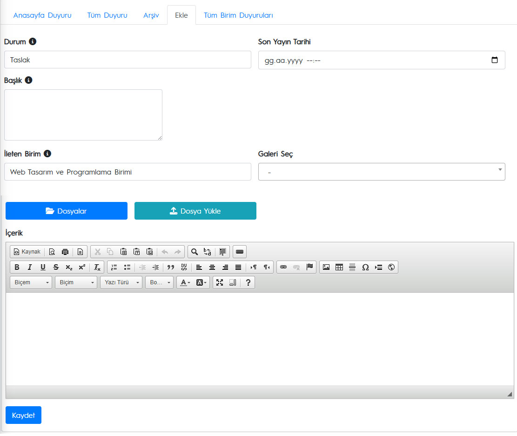Open the Yazı Türü font dropdown

tap(121, 282)
